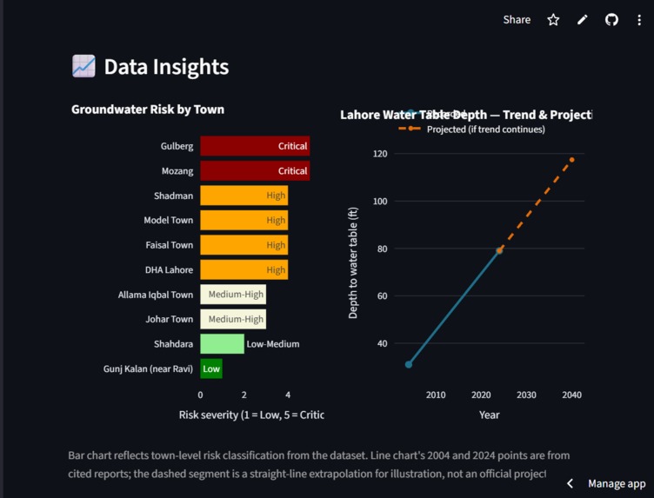This screenshot has height=498, width=654.
Task: Click the Shahdara light green bar
Action: (223, 344)
